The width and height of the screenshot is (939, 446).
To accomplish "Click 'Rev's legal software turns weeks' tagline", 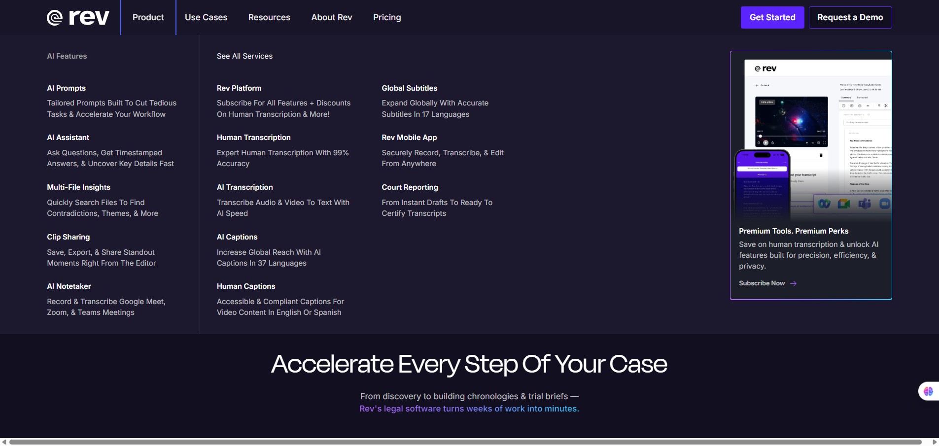I will click(x=469, y=409).
